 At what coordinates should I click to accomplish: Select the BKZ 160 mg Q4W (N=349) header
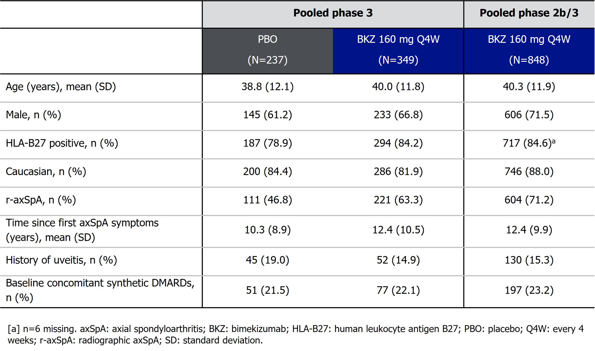pyautogui.click(x=398, y=50)
